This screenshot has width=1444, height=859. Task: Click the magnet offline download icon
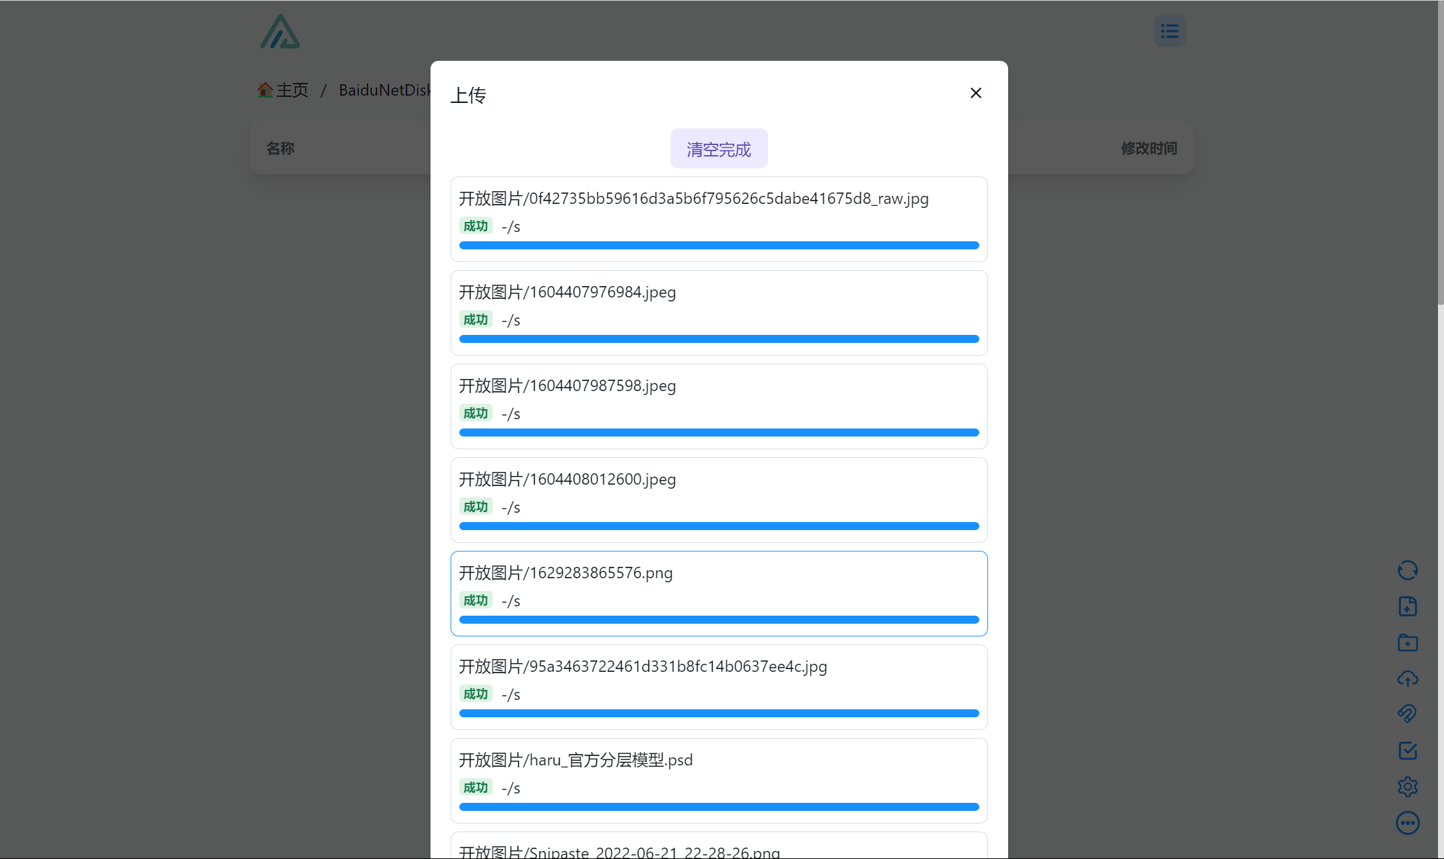pos(1407,714)
